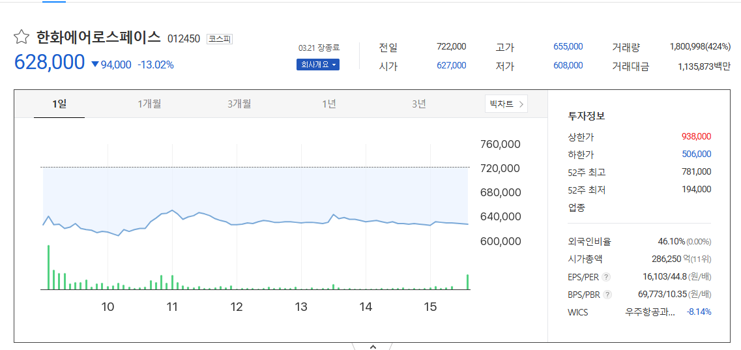The width and height of the screenshot is (741, 350).
Task: Open the EPS/PER help question mark
Action: point(607,277)
